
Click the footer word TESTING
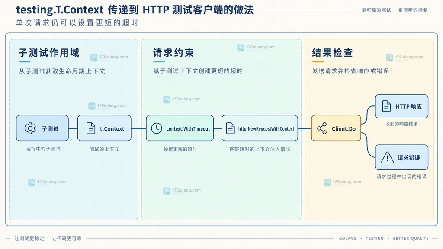[375, 239]
